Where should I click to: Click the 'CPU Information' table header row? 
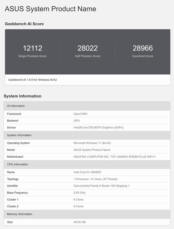[x=87, y=165]
